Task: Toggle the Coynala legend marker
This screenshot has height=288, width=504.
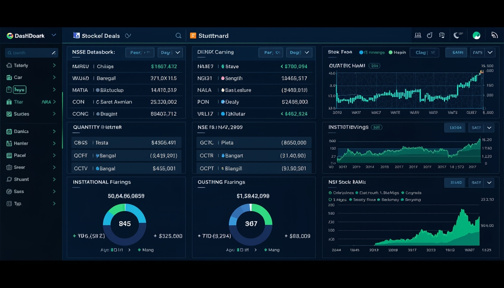Action: coord(403,193)
